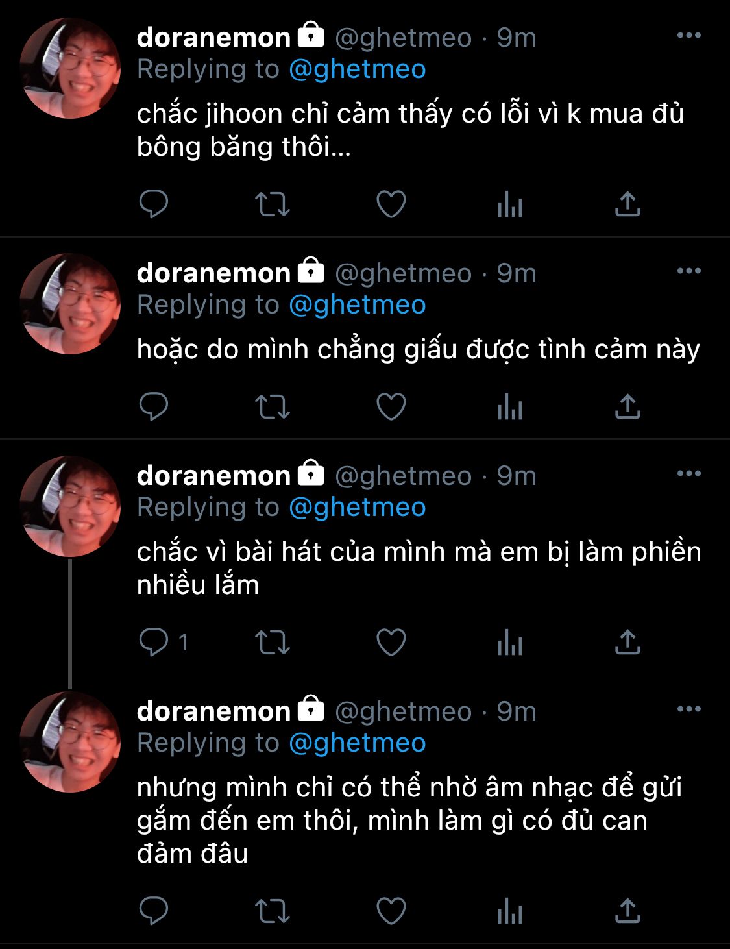Viewport: 730px width, 949px height.
Task: Open replies on the tweet with 1 reply
Action: click(164, 643)
